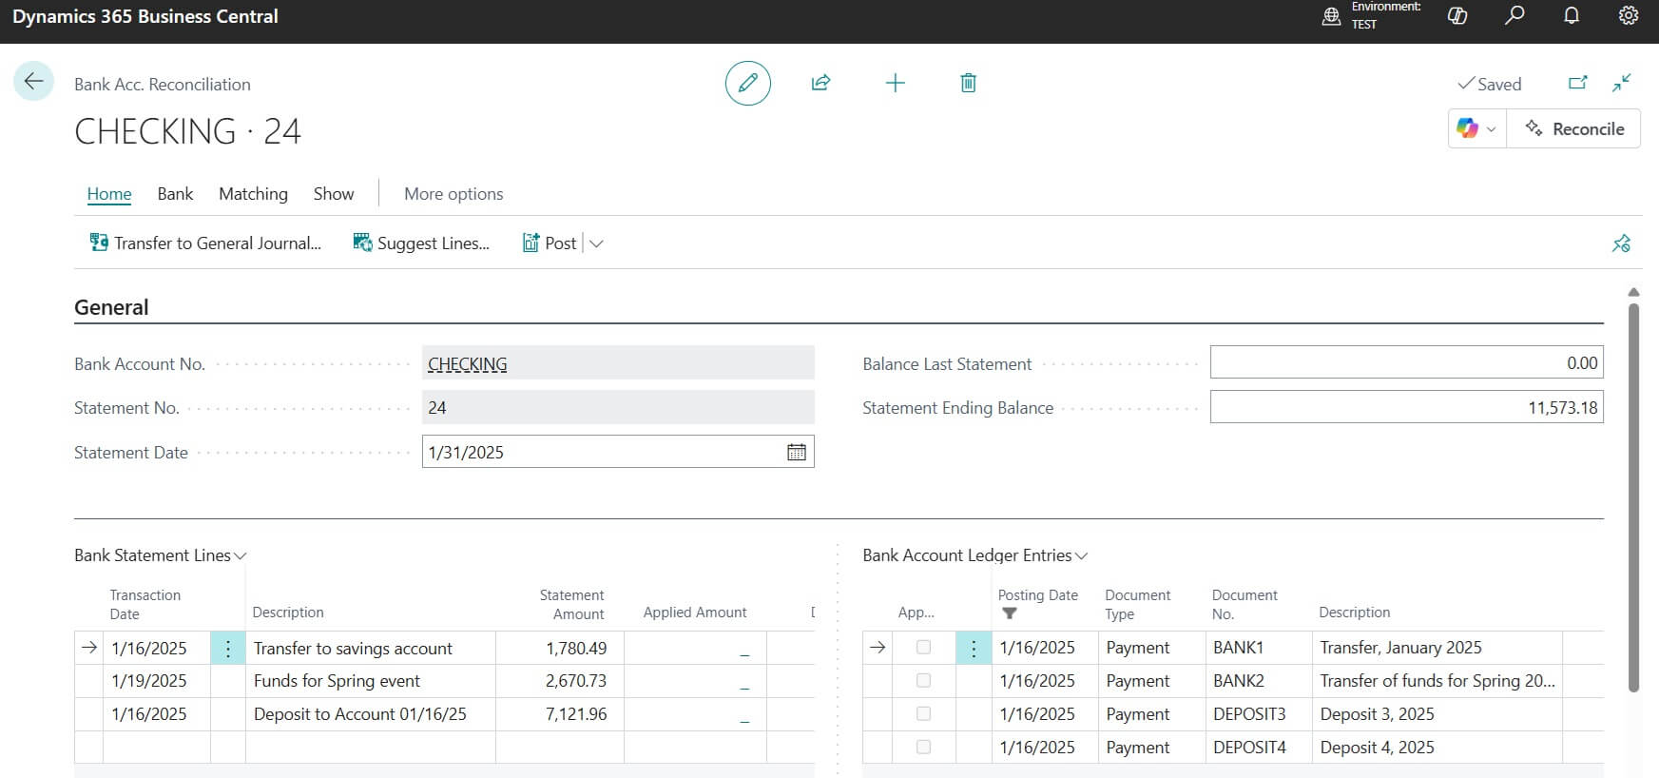Open page in new window icon

click(1577, 84)
